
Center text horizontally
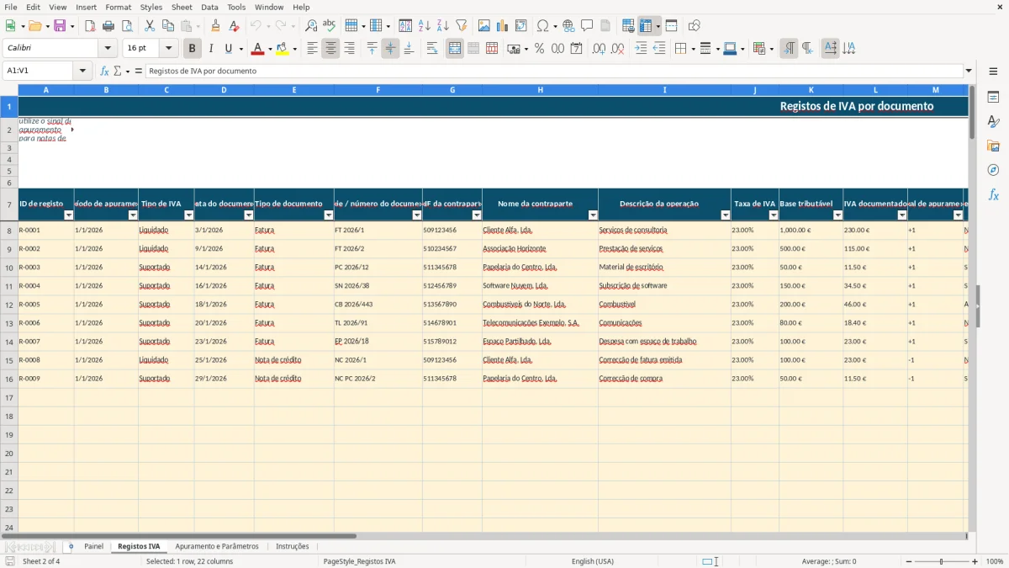330,49
